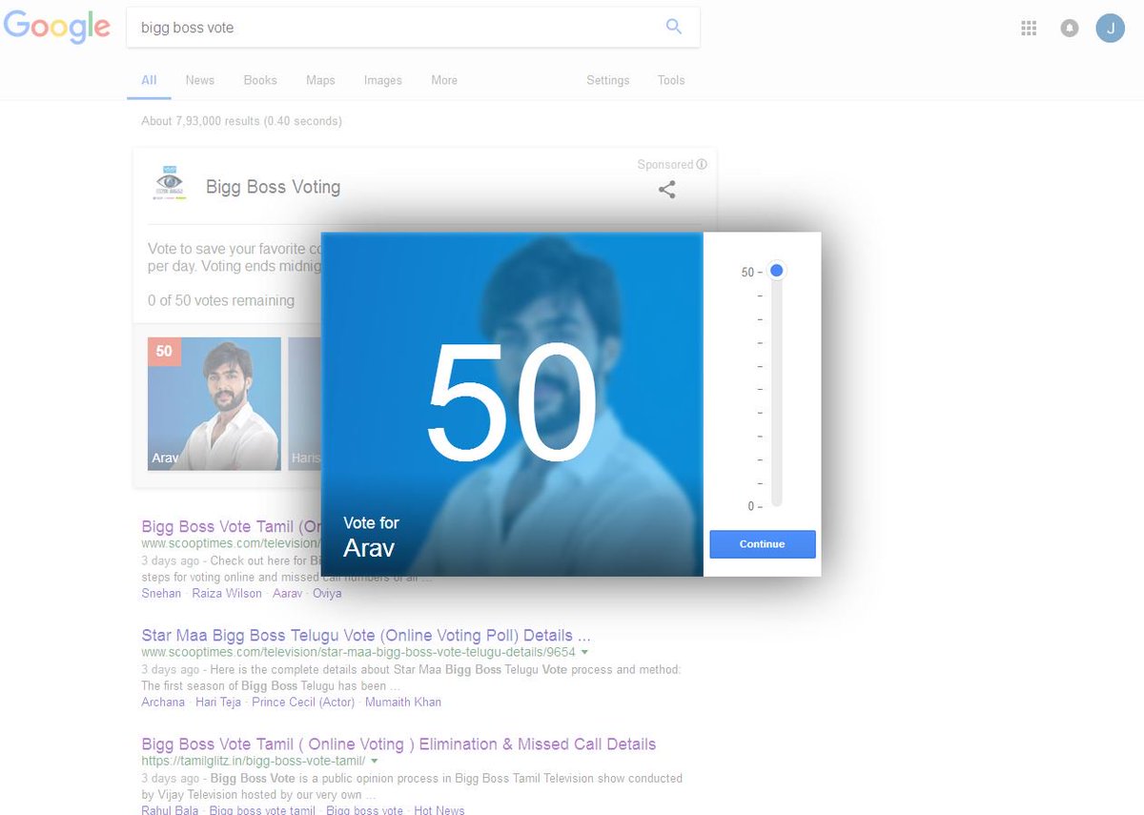Switch to the Books tab
This screenshot has width=1144, height=815.
[260, 80]
